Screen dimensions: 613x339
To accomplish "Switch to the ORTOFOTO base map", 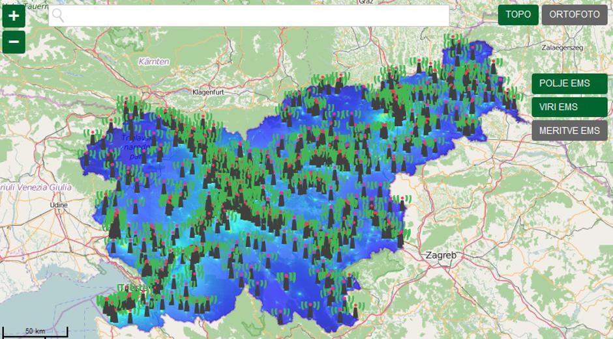I will pos(574,14).
